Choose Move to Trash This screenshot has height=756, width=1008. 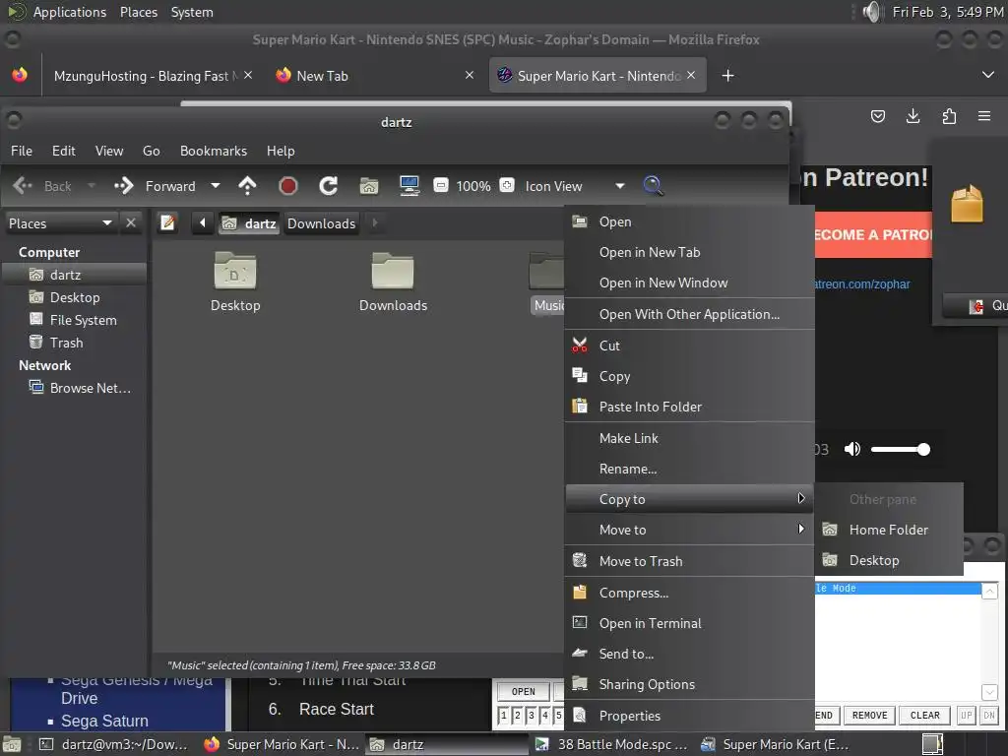point(689,561)
